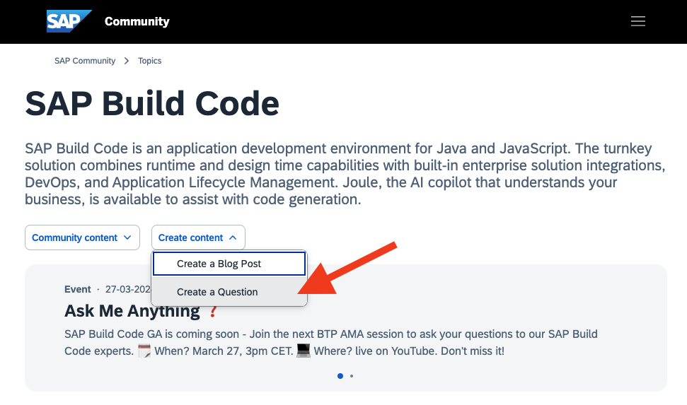This screenshot has width=687, height=405.
Task: Go to SAP Community breadcrumb link
Action: (85, 61)
